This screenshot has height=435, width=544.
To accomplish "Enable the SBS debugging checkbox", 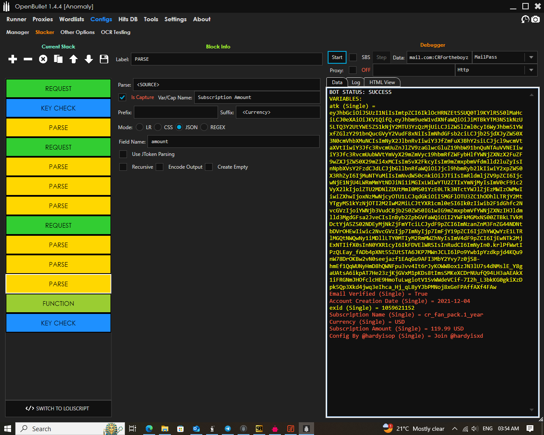I will click(x=353, y=57).
